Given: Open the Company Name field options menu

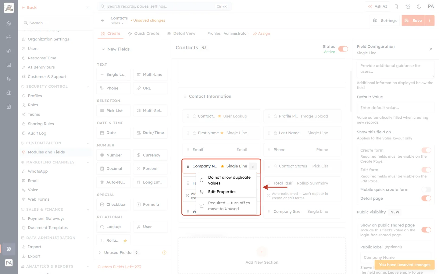Looking at the screenshot, I should click(x=253, y=166).
